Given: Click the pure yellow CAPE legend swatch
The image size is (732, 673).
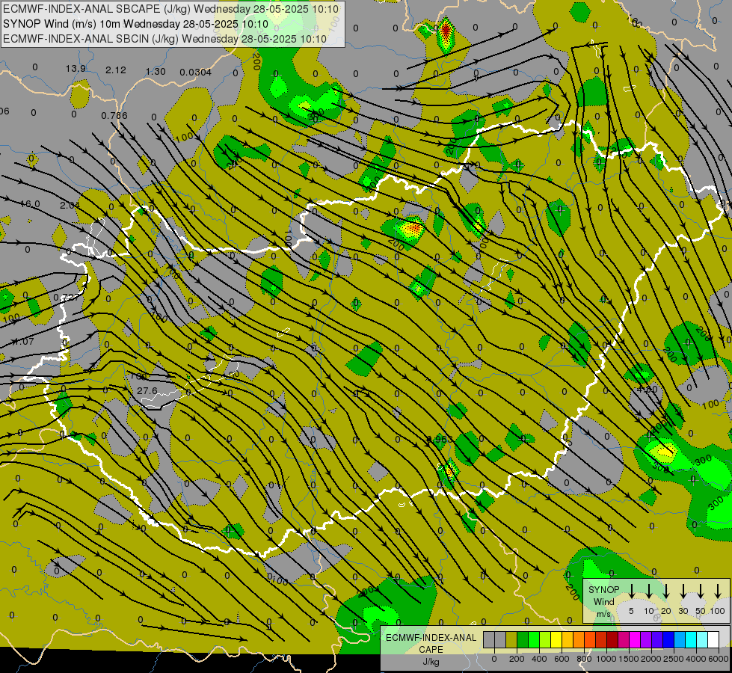Looking at the screenshot, I should (556, 639).
